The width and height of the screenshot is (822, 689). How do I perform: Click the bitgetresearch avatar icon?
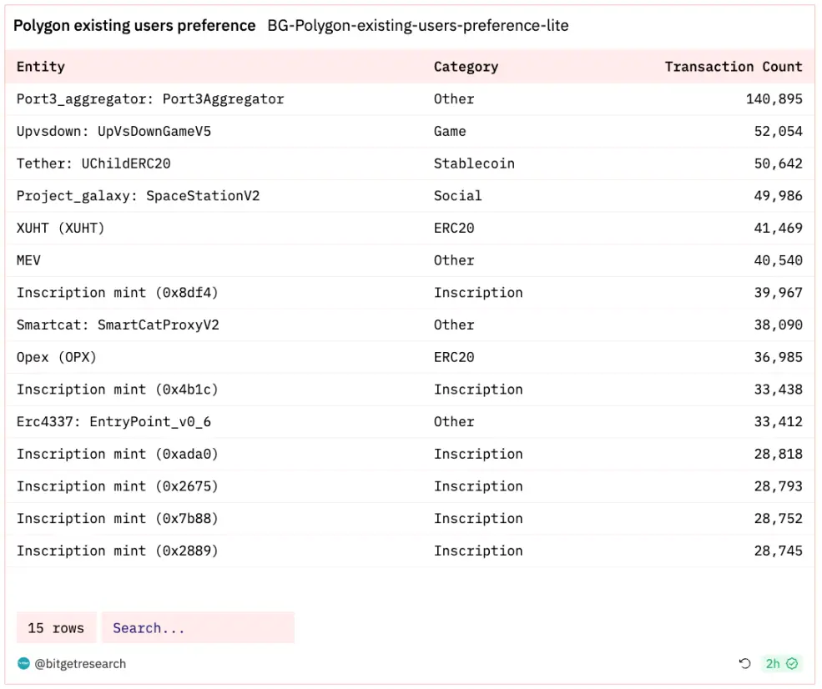pos(23,664)
